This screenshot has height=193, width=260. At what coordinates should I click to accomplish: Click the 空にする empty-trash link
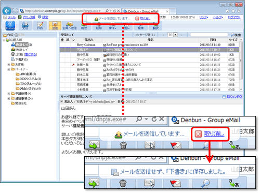pyautogui.click(x=31, y=54)
